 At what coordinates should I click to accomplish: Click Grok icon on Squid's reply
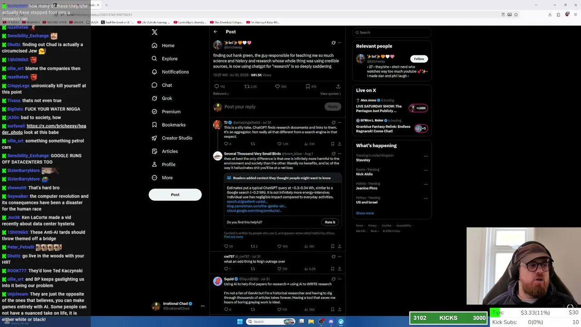click(334, 279)
